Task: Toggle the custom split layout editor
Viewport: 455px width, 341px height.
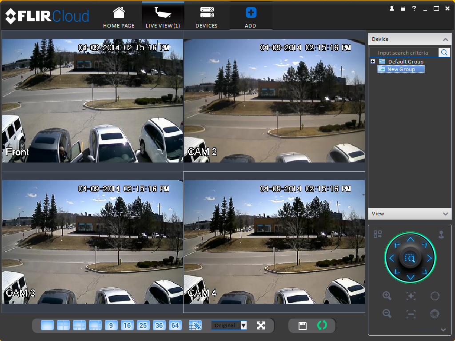Action: tap(196, 325)
